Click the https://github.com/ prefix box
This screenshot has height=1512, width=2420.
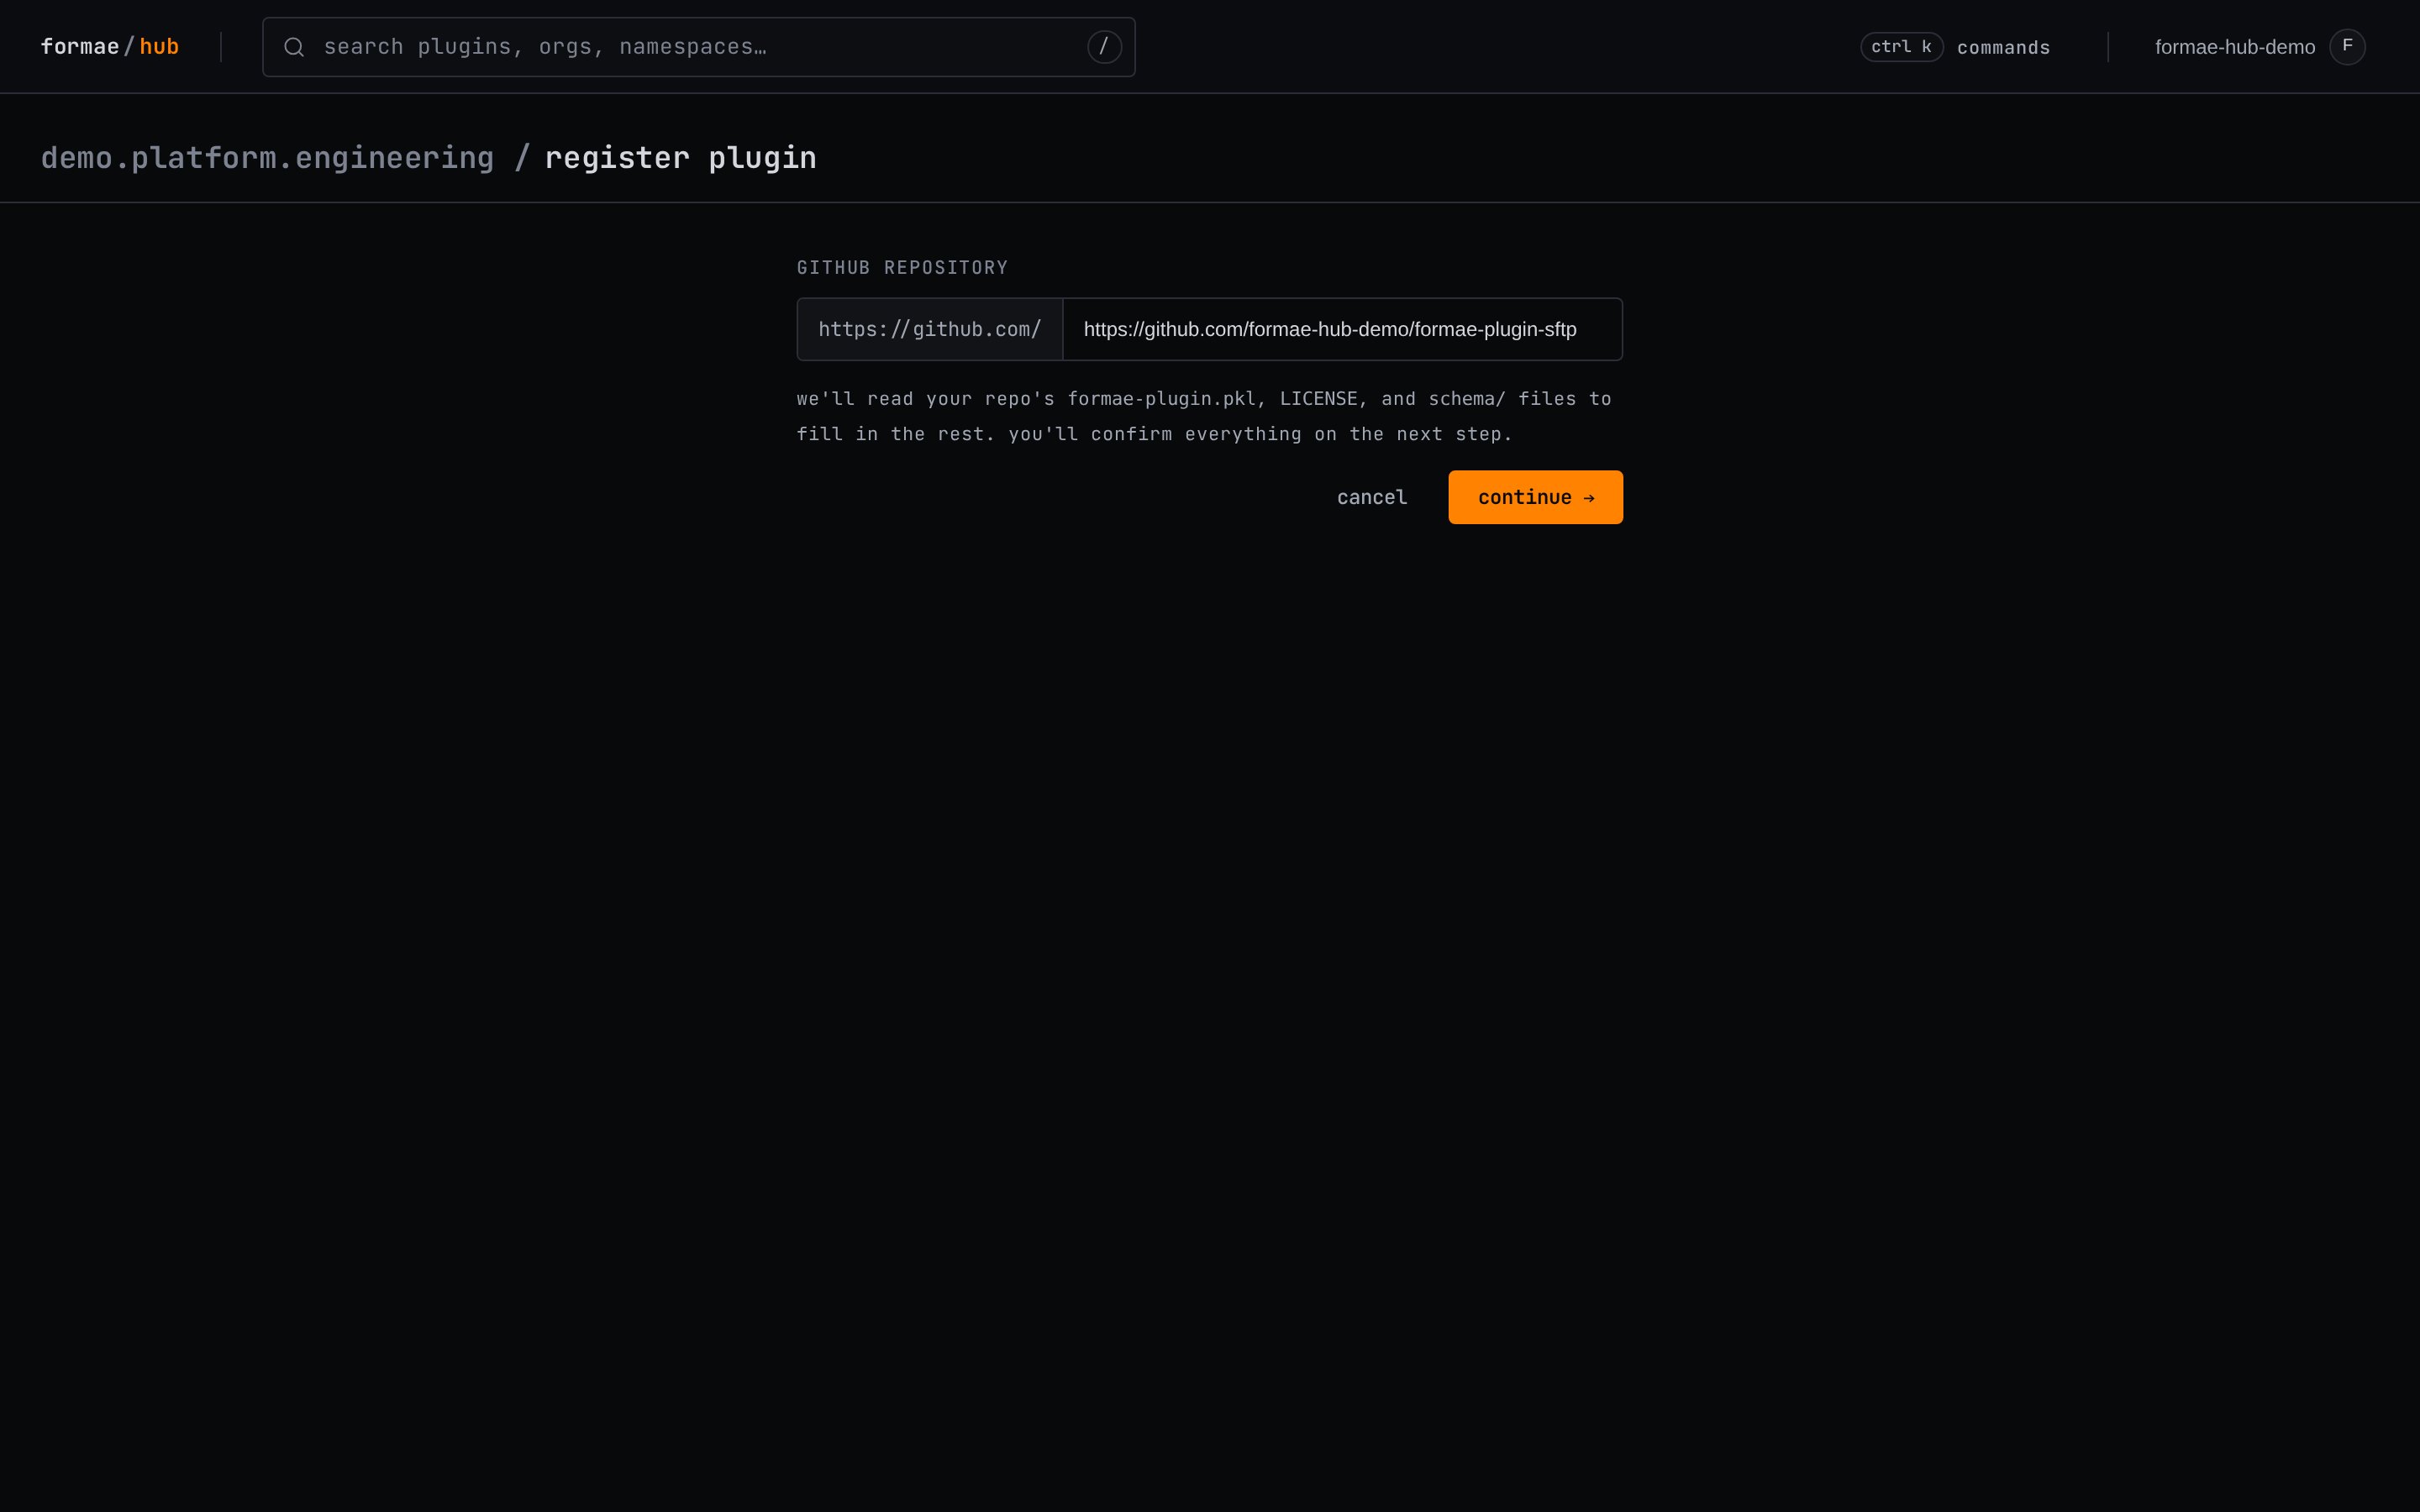pyautogui.click(x=929, y=329)
